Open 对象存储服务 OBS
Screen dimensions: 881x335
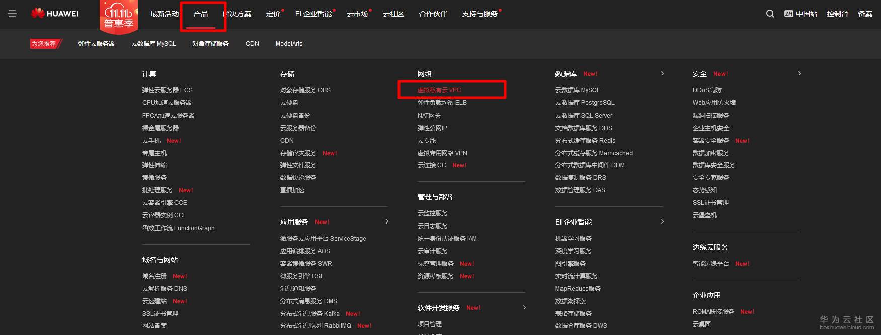(x=305, y=90)
